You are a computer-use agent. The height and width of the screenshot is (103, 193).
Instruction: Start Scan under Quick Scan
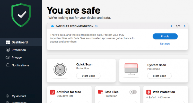click(88, 76)
